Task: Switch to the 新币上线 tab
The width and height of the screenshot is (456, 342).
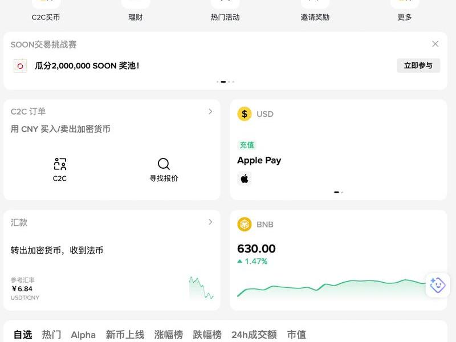Action: (x=125, y=335)
